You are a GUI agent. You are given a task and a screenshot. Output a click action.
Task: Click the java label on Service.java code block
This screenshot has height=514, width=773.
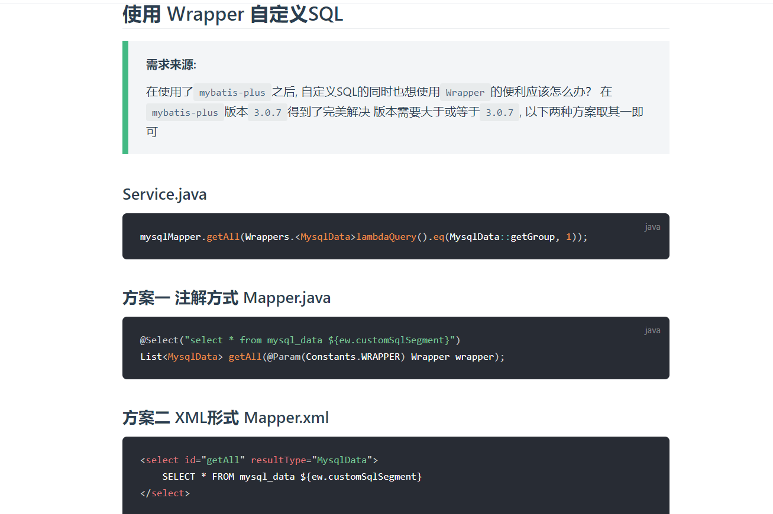pos(652,226)
